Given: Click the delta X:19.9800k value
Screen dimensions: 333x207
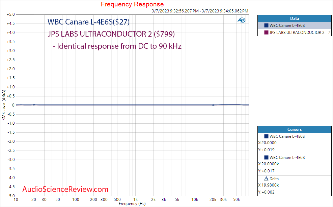Looking at the screenshot, I should (x=269, y=185).
